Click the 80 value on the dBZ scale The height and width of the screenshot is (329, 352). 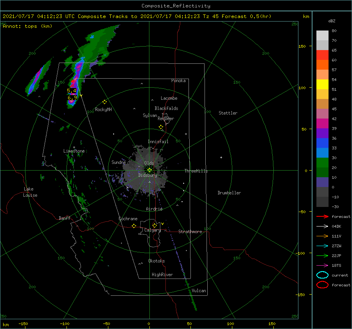pos(334,31)
